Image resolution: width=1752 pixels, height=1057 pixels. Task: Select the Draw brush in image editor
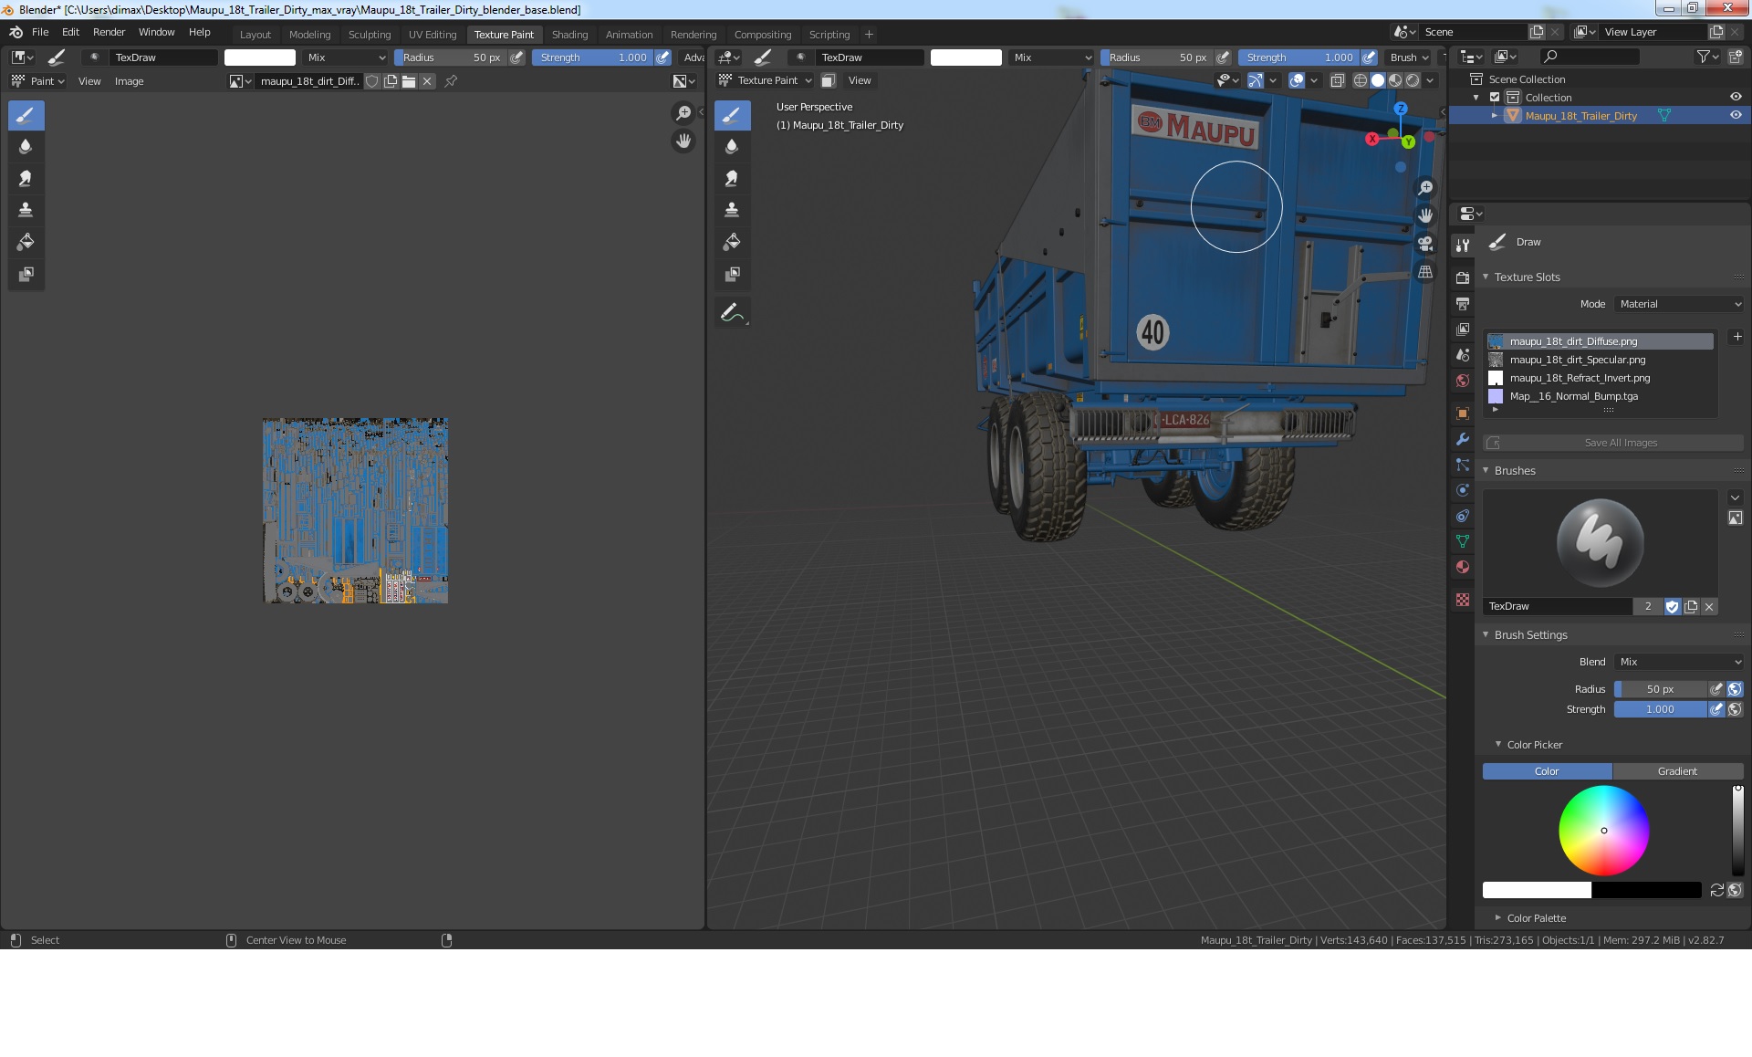26,116
